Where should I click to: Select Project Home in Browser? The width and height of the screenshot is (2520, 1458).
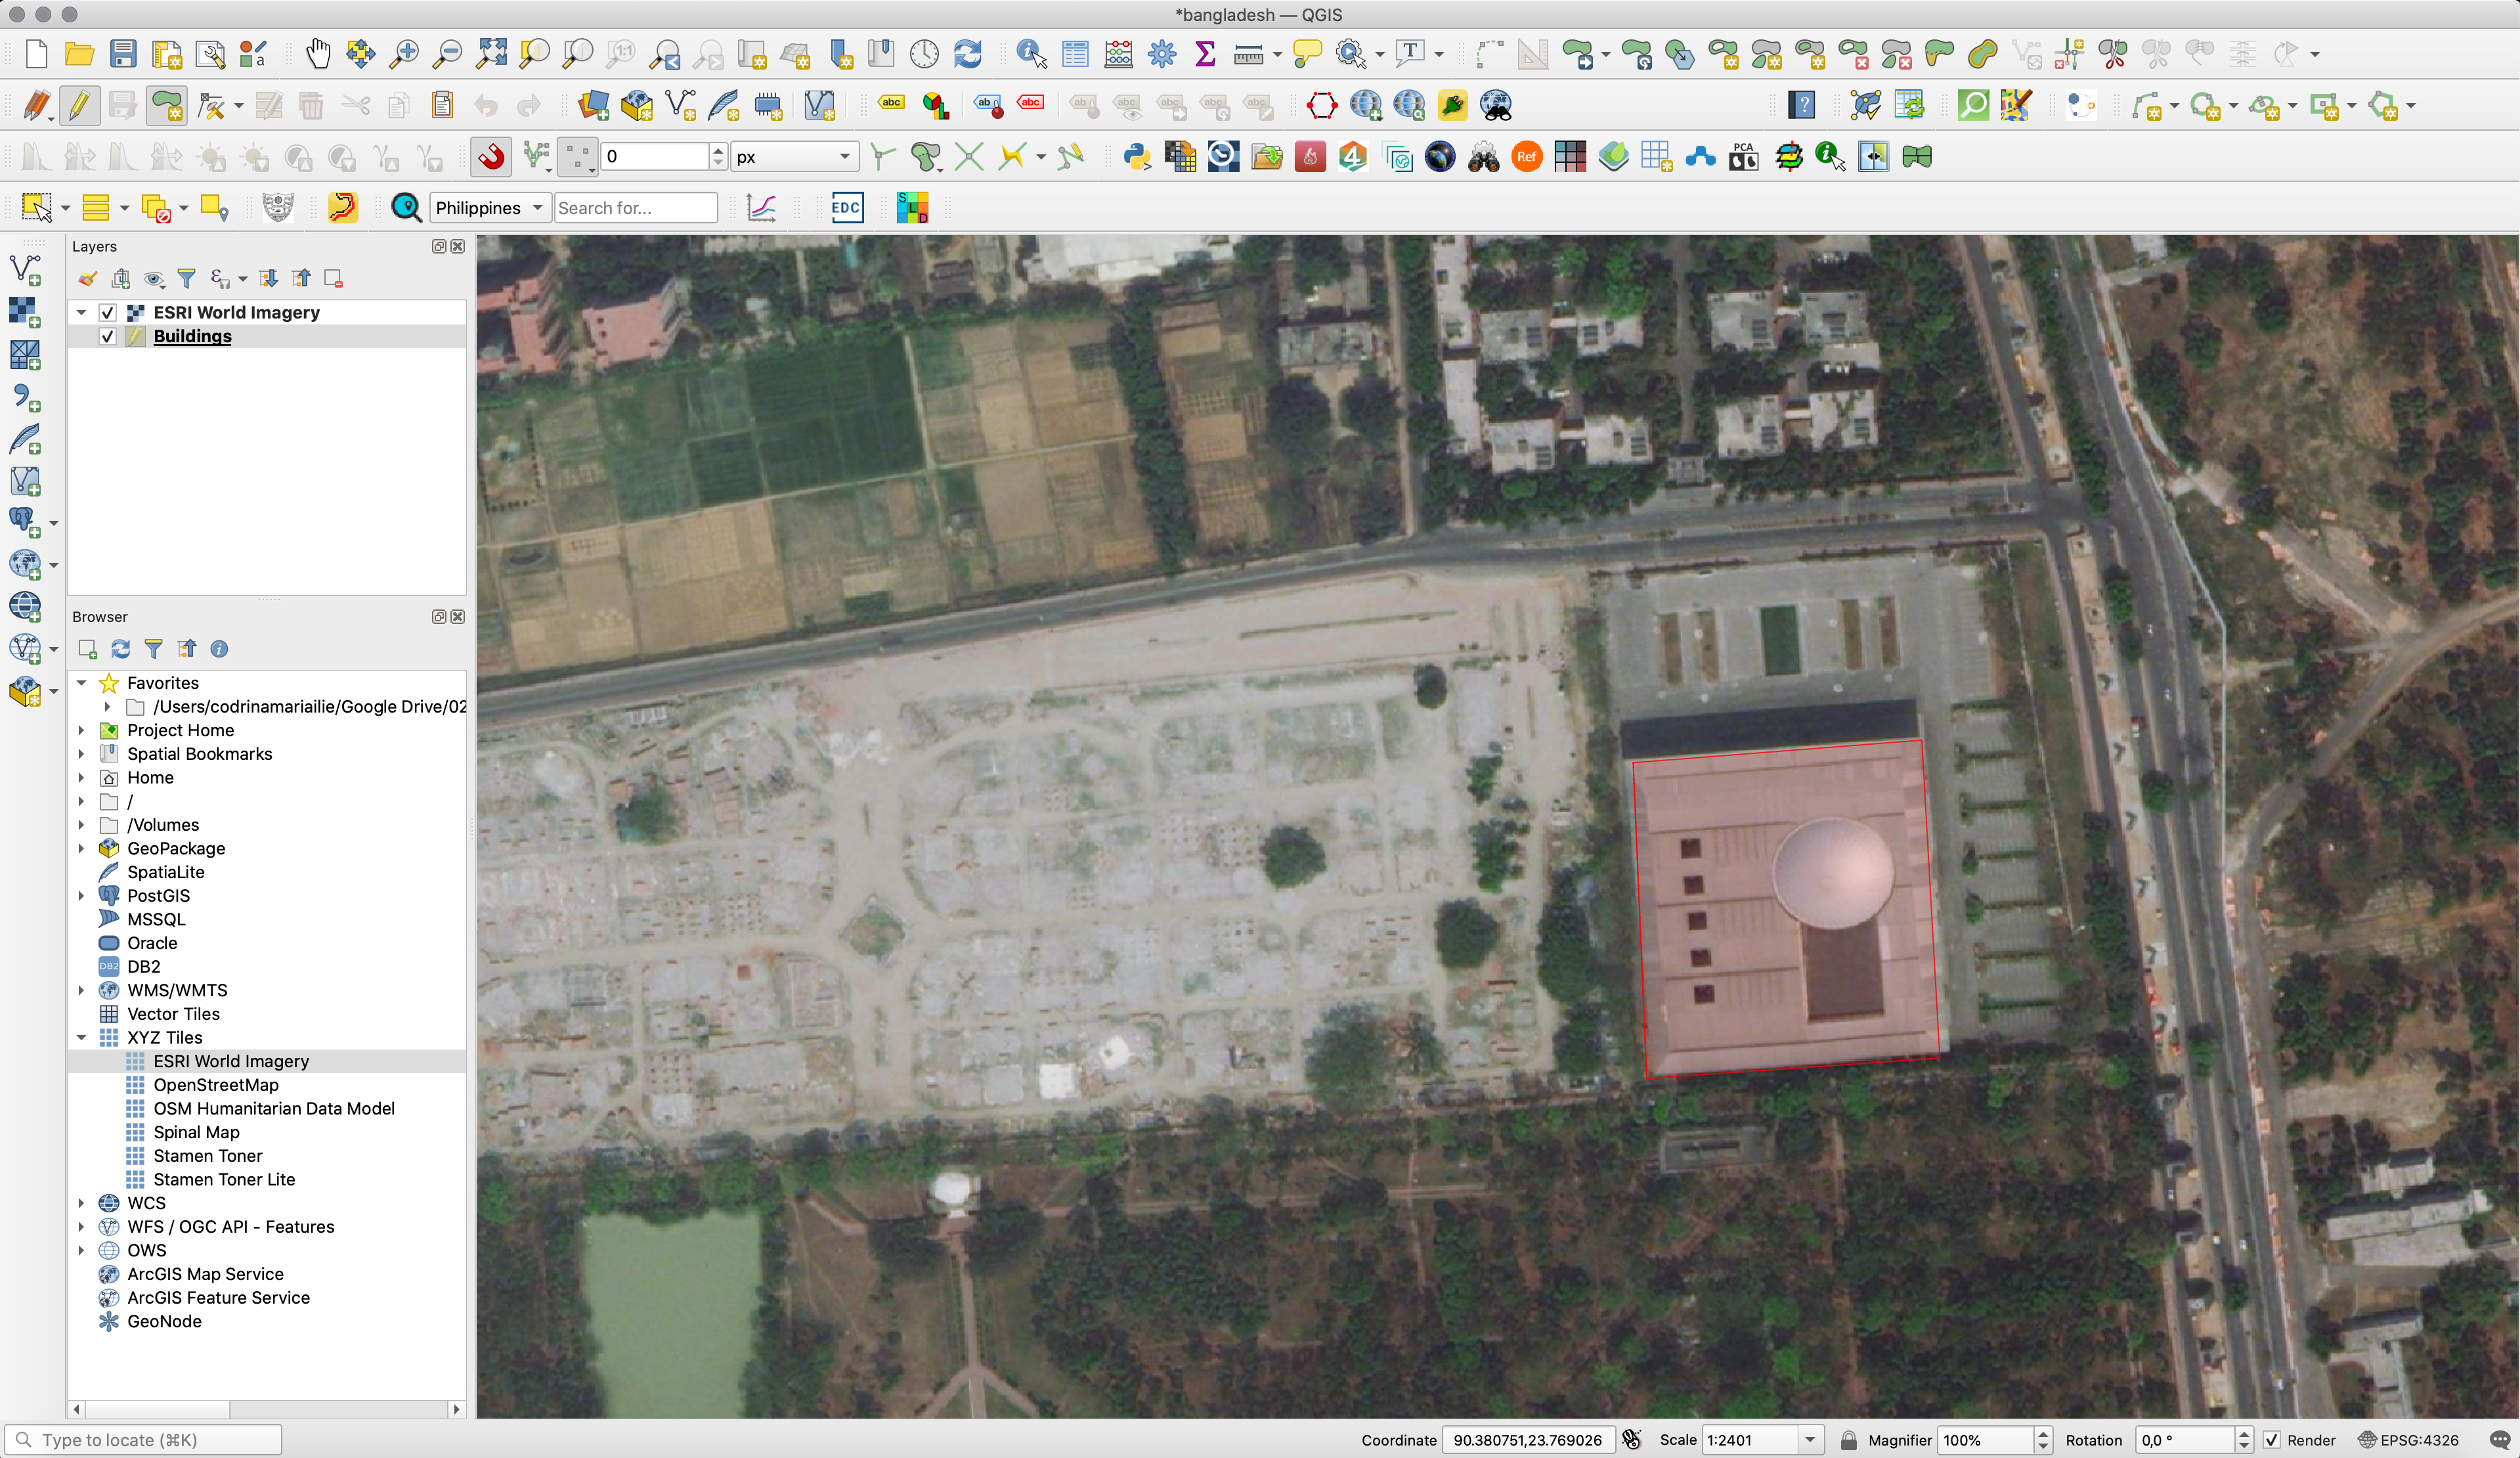pos(180,730)
